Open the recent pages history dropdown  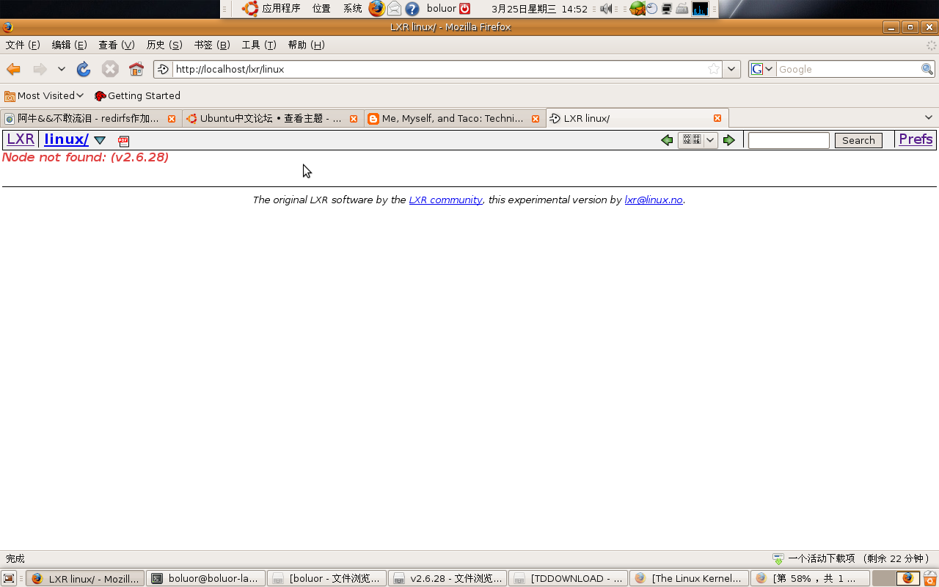click(x=62, y=69)
